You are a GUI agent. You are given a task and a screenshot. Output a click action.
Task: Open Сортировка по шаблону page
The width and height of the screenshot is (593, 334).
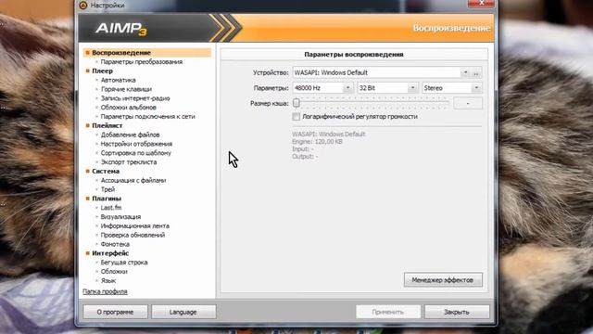pyautogui.click(x=136, y=152)
